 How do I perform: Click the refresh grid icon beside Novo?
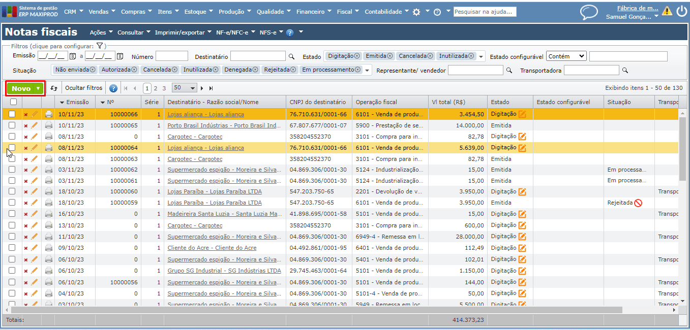coord(54,88)
